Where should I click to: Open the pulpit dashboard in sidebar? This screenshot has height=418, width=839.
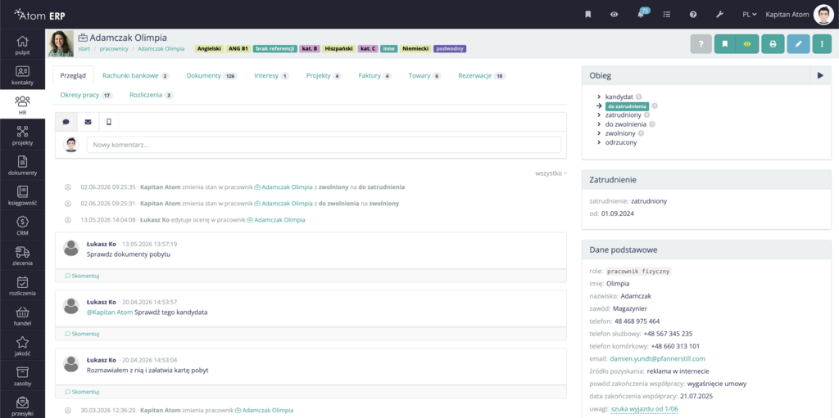click(x=22, y=44)
